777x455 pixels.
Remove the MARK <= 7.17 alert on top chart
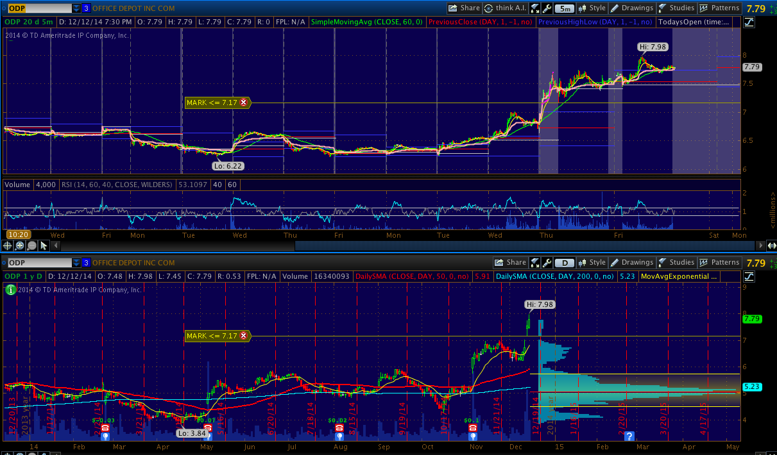pyautogui.click(x=243, y=103)
